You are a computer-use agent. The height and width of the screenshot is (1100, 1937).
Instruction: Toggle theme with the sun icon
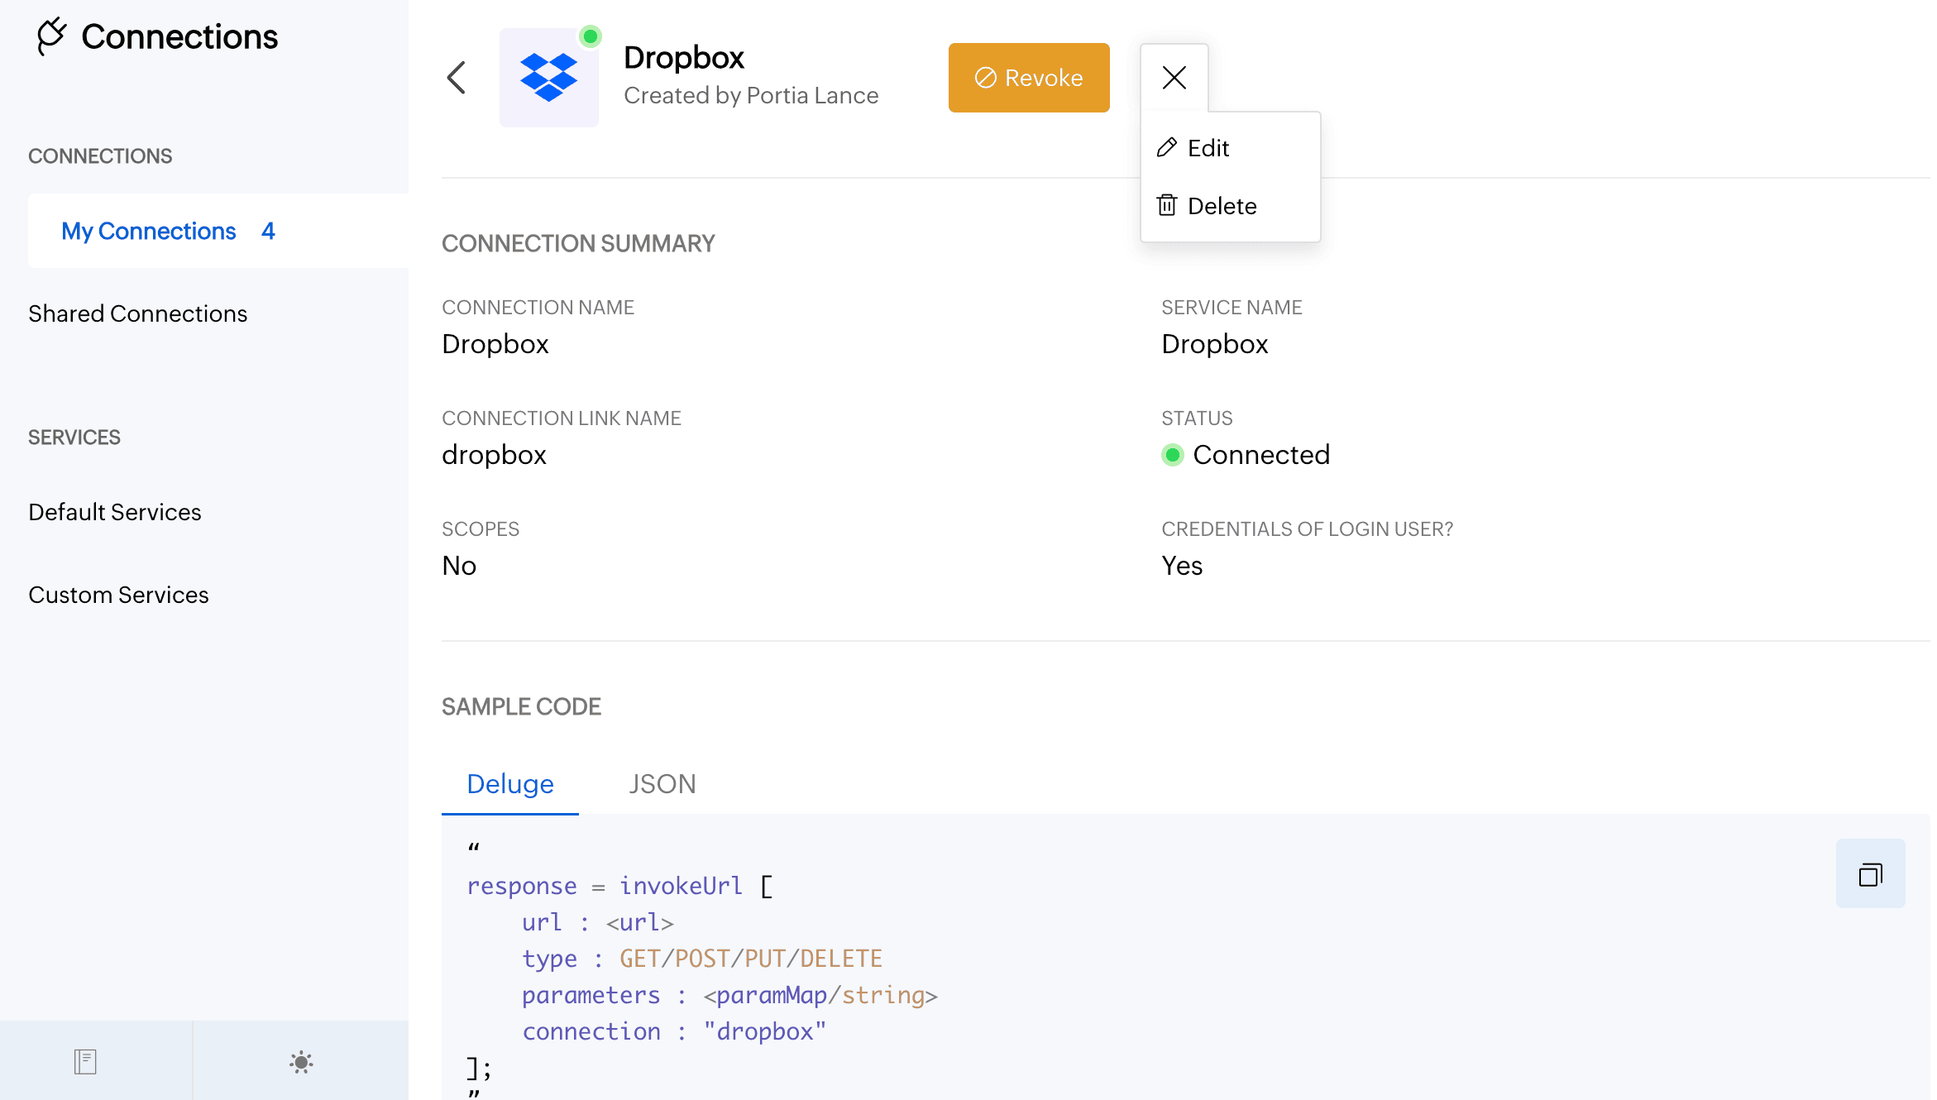[x=301, y=1062]
